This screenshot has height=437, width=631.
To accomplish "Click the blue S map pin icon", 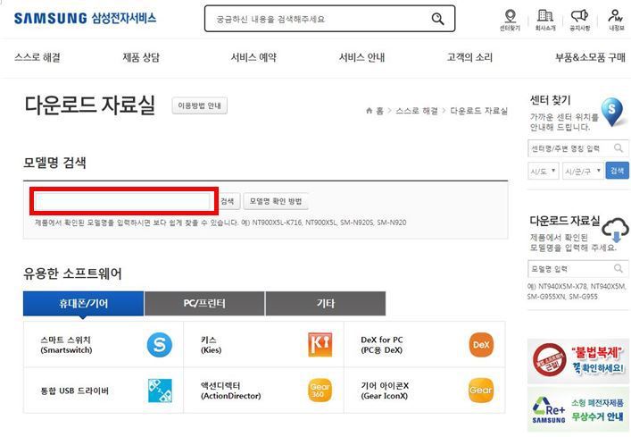I will [x=611, y=112].
